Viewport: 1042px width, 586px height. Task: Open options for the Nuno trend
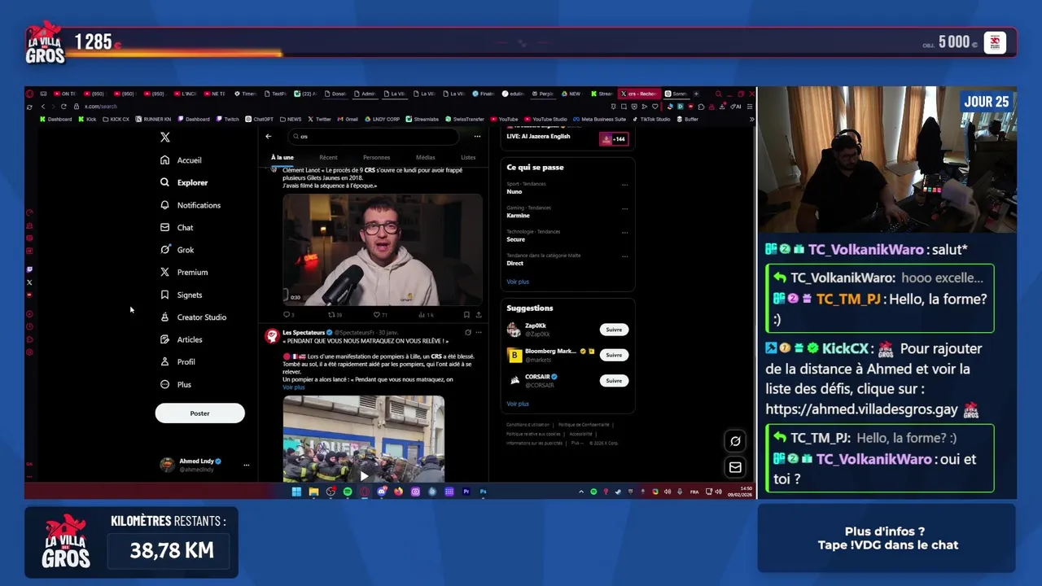pyautogui.click(x=624, y=185)
